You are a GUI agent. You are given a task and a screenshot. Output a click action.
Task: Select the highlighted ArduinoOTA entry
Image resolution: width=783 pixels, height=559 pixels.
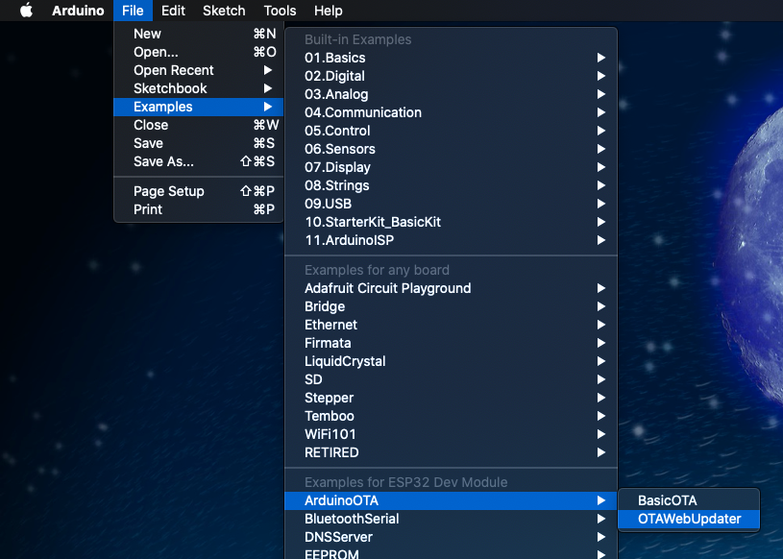click(451, 500)
